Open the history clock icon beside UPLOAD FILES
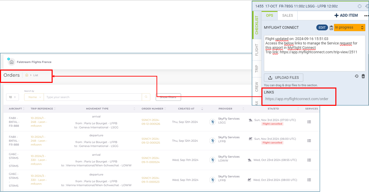This screenshot has width=369, height=192. click(357, 76)
